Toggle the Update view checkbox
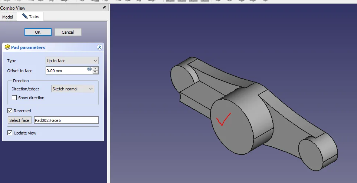The image size is (357, 183). click(x=10, y=133)
